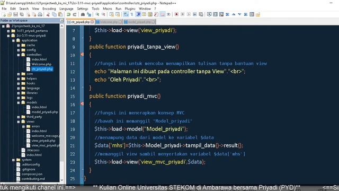
Task: Toggle Word wrap in toolbar
Action: click(x=126, y=14)
